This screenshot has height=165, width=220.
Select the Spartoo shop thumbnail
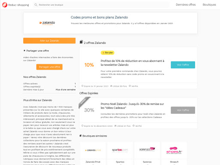coord(120,150)
